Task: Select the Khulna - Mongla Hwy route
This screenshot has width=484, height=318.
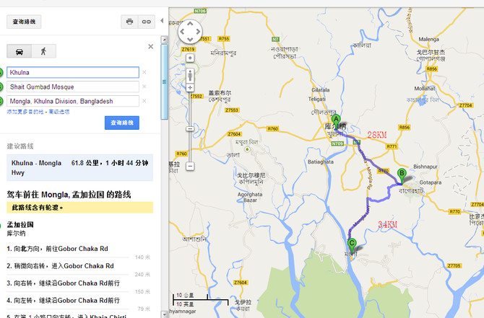Action: (80, 167)
